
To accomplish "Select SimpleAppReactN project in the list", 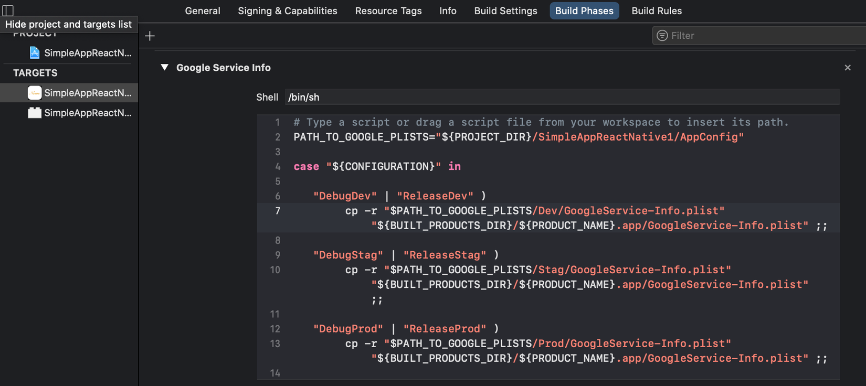I will 88,53.
